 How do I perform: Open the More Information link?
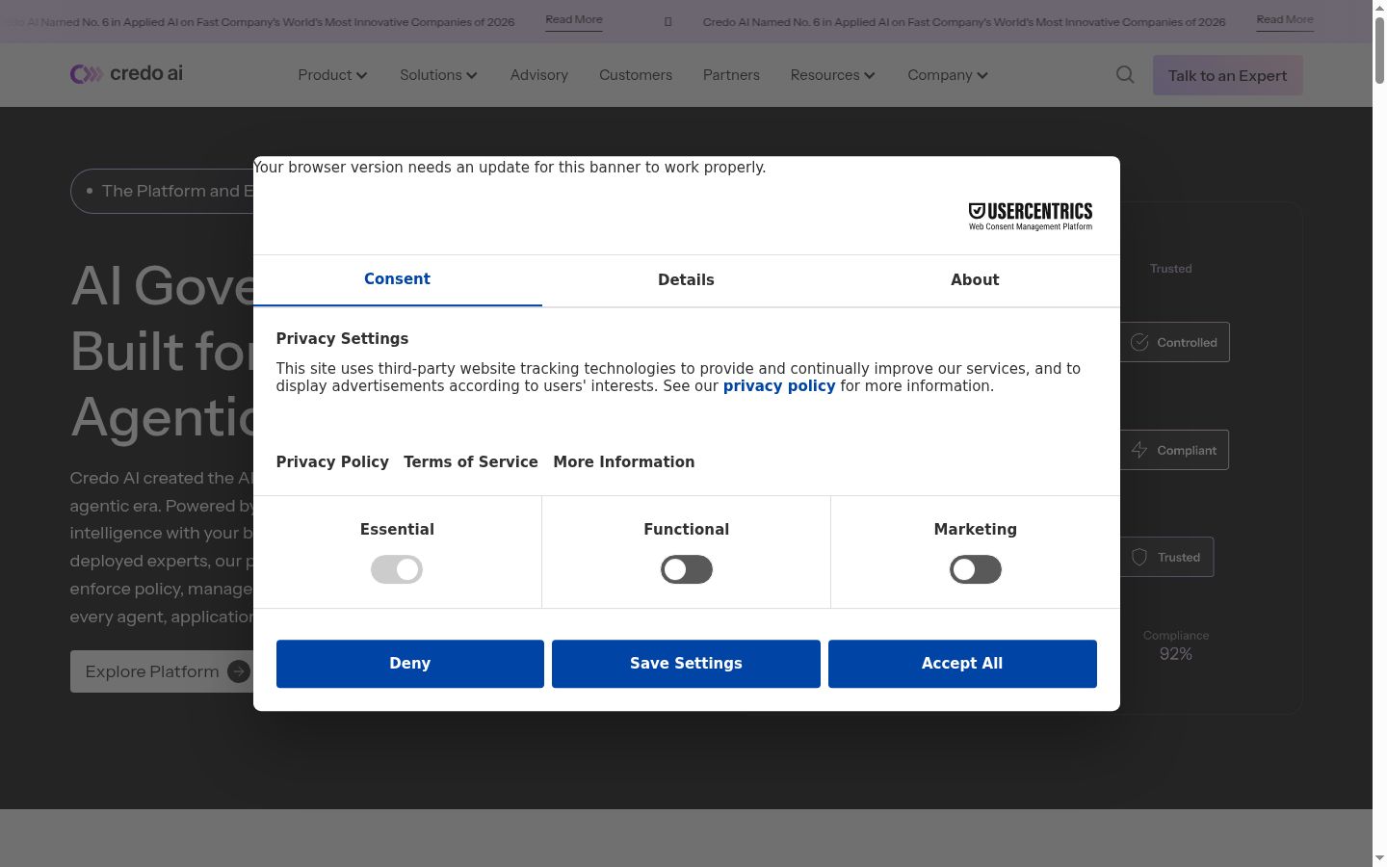point(624,462)
